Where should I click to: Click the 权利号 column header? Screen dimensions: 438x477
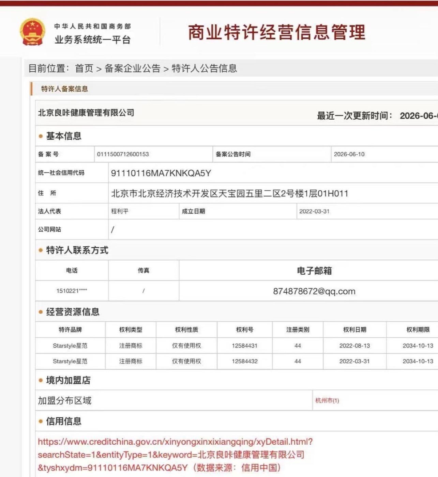pos(245,329)
